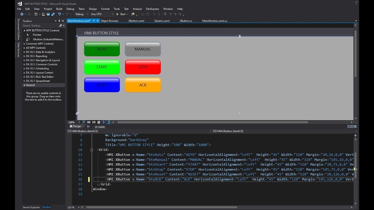Expand the Common WPF Controls group

40,44
